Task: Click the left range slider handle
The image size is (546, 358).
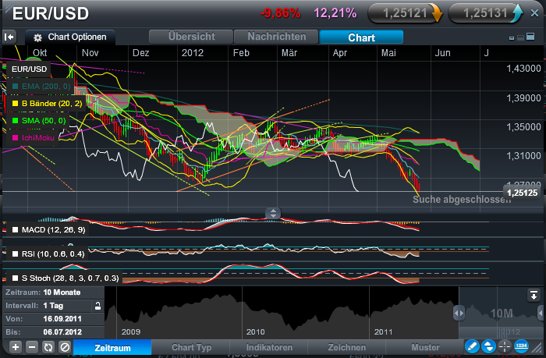Action: pos(459,313)
